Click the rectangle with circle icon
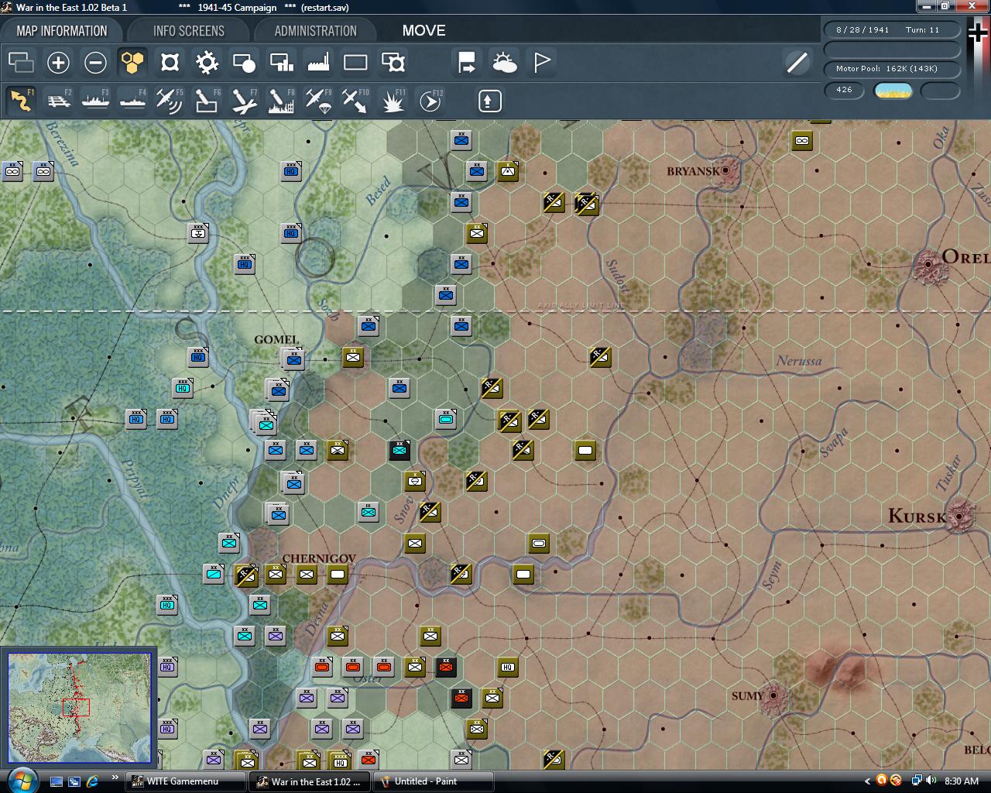 (x=244, y=62)
